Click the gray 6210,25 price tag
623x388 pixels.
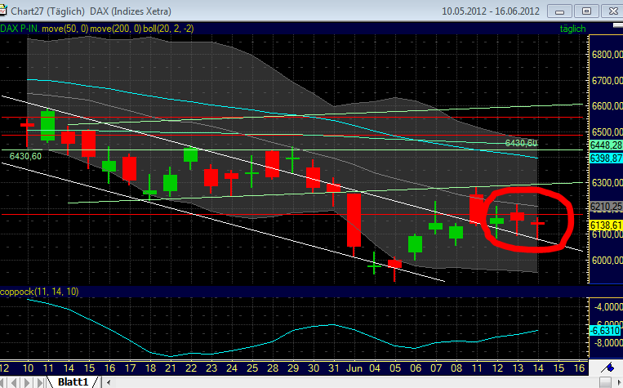coord(607,207)
